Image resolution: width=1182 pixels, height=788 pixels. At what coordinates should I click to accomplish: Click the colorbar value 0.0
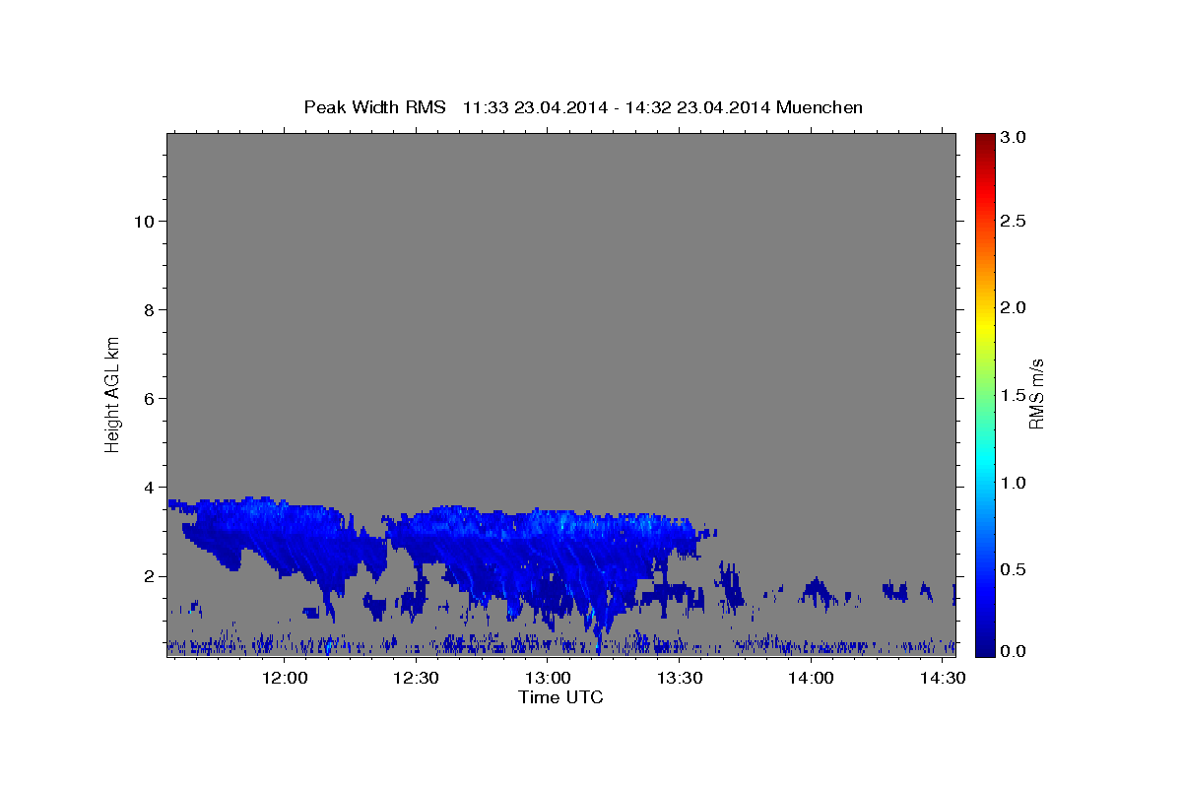point(1016,651)
